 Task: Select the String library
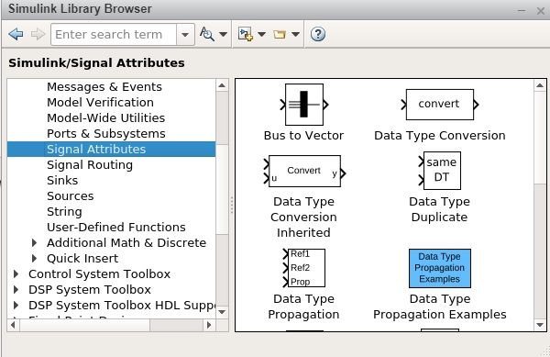click(64, 211)
